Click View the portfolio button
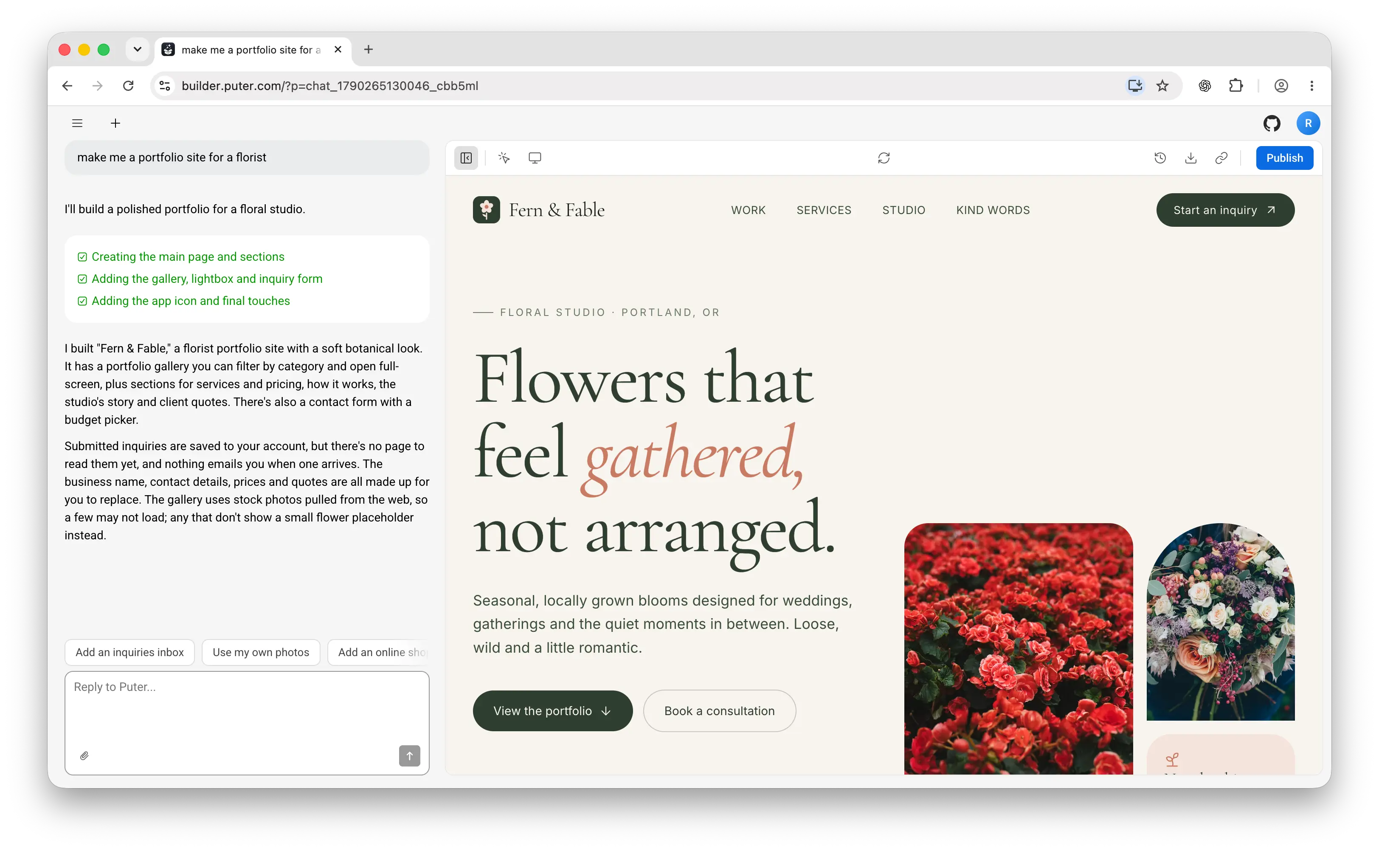The height and width of the screenshot is (851, 1379). pyautogui.click(x=552, y=710)
